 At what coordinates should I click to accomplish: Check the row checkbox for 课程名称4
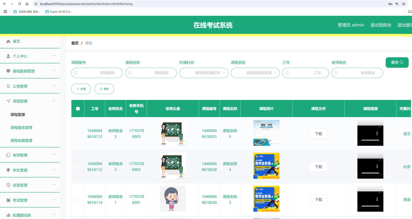coord(77,167)
